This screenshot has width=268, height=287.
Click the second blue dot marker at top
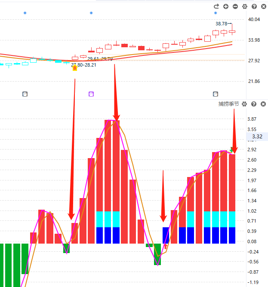(x=90, y=13)
